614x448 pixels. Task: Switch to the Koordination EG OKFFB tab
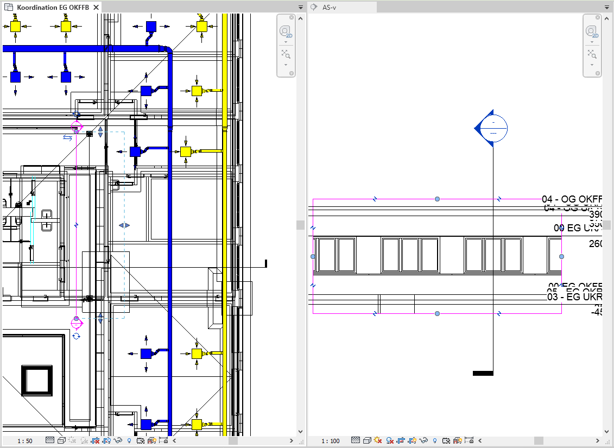point(52,8)
